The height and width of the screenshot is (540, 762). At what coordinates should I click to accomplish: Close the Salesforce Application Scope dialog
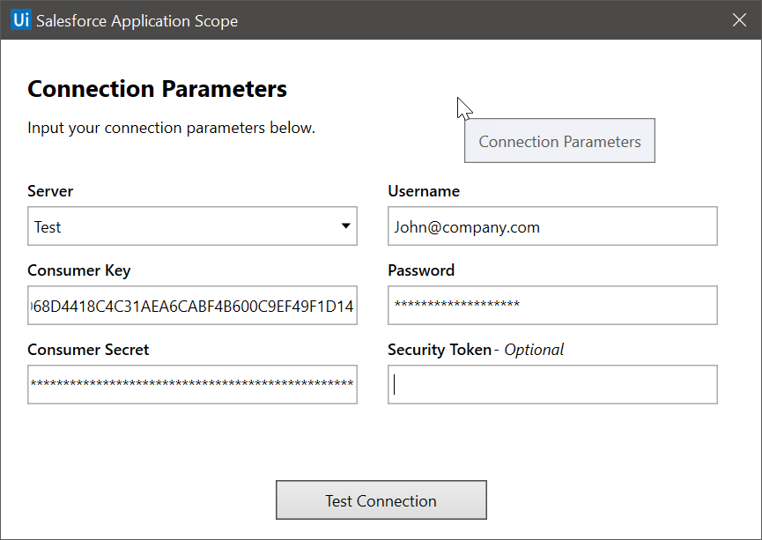pyautogui.click(x=739, y=20)
